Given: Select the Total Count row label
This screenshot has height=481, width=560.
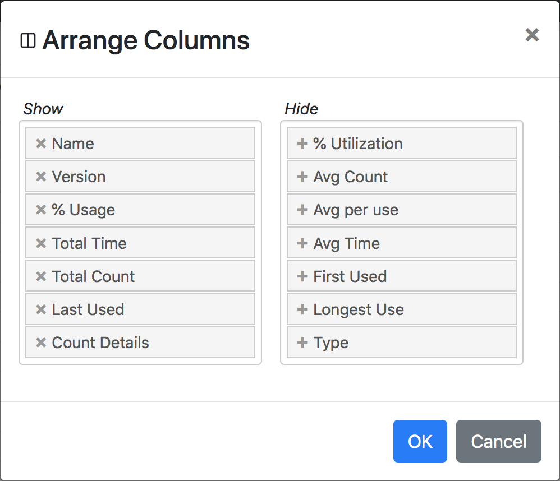Looking at the screenshot, I should [93, 276].
